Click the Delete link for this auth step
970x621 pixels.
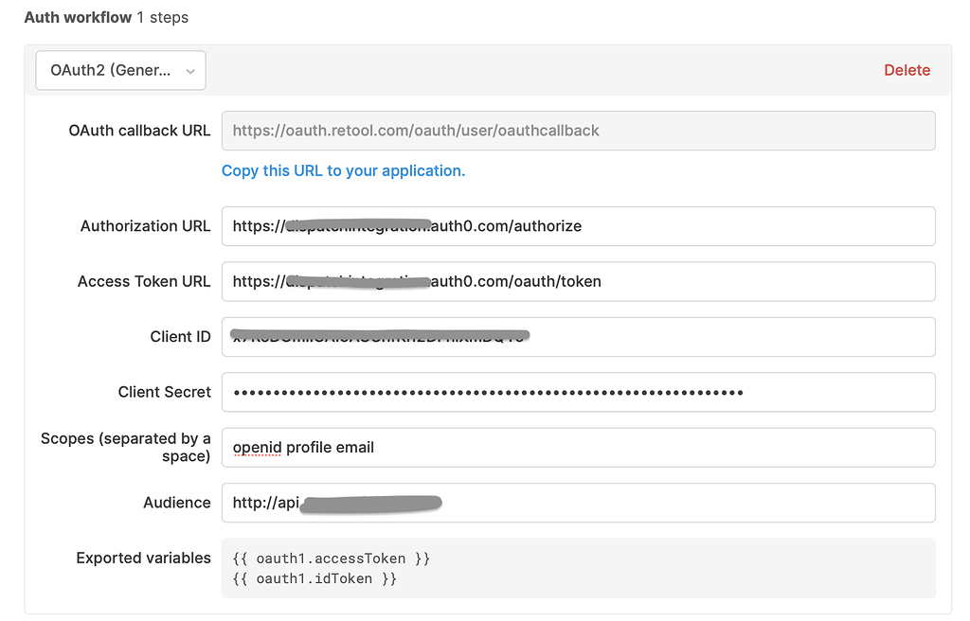(907, 70)
